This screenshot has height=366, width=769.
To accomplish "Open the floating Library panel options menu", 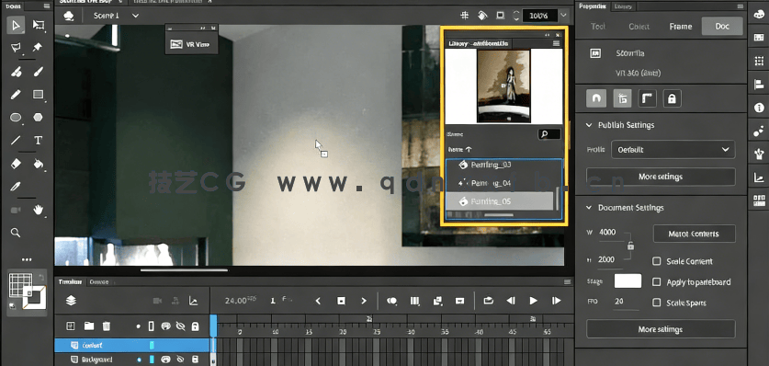I will [556, 43].
